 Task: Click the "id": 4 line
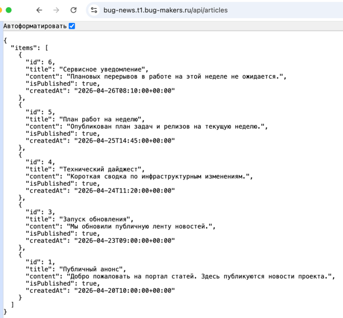pos(40,162)
